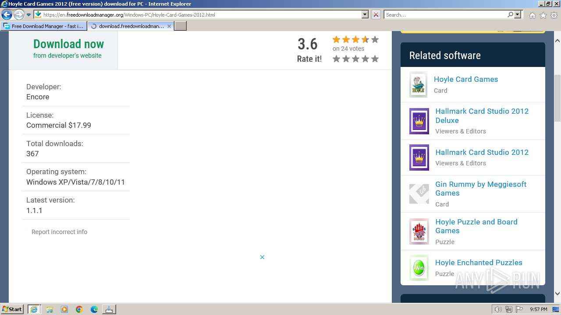Image resolution: width=561 pixels, height=315 pixels.
Task: Click the address bar URL field
Action: coord(198,14)
